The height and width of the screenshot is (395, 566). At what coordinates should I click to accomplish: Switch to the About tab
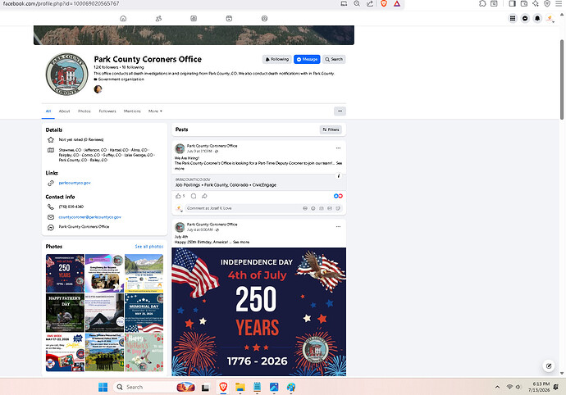click(64, 111)
